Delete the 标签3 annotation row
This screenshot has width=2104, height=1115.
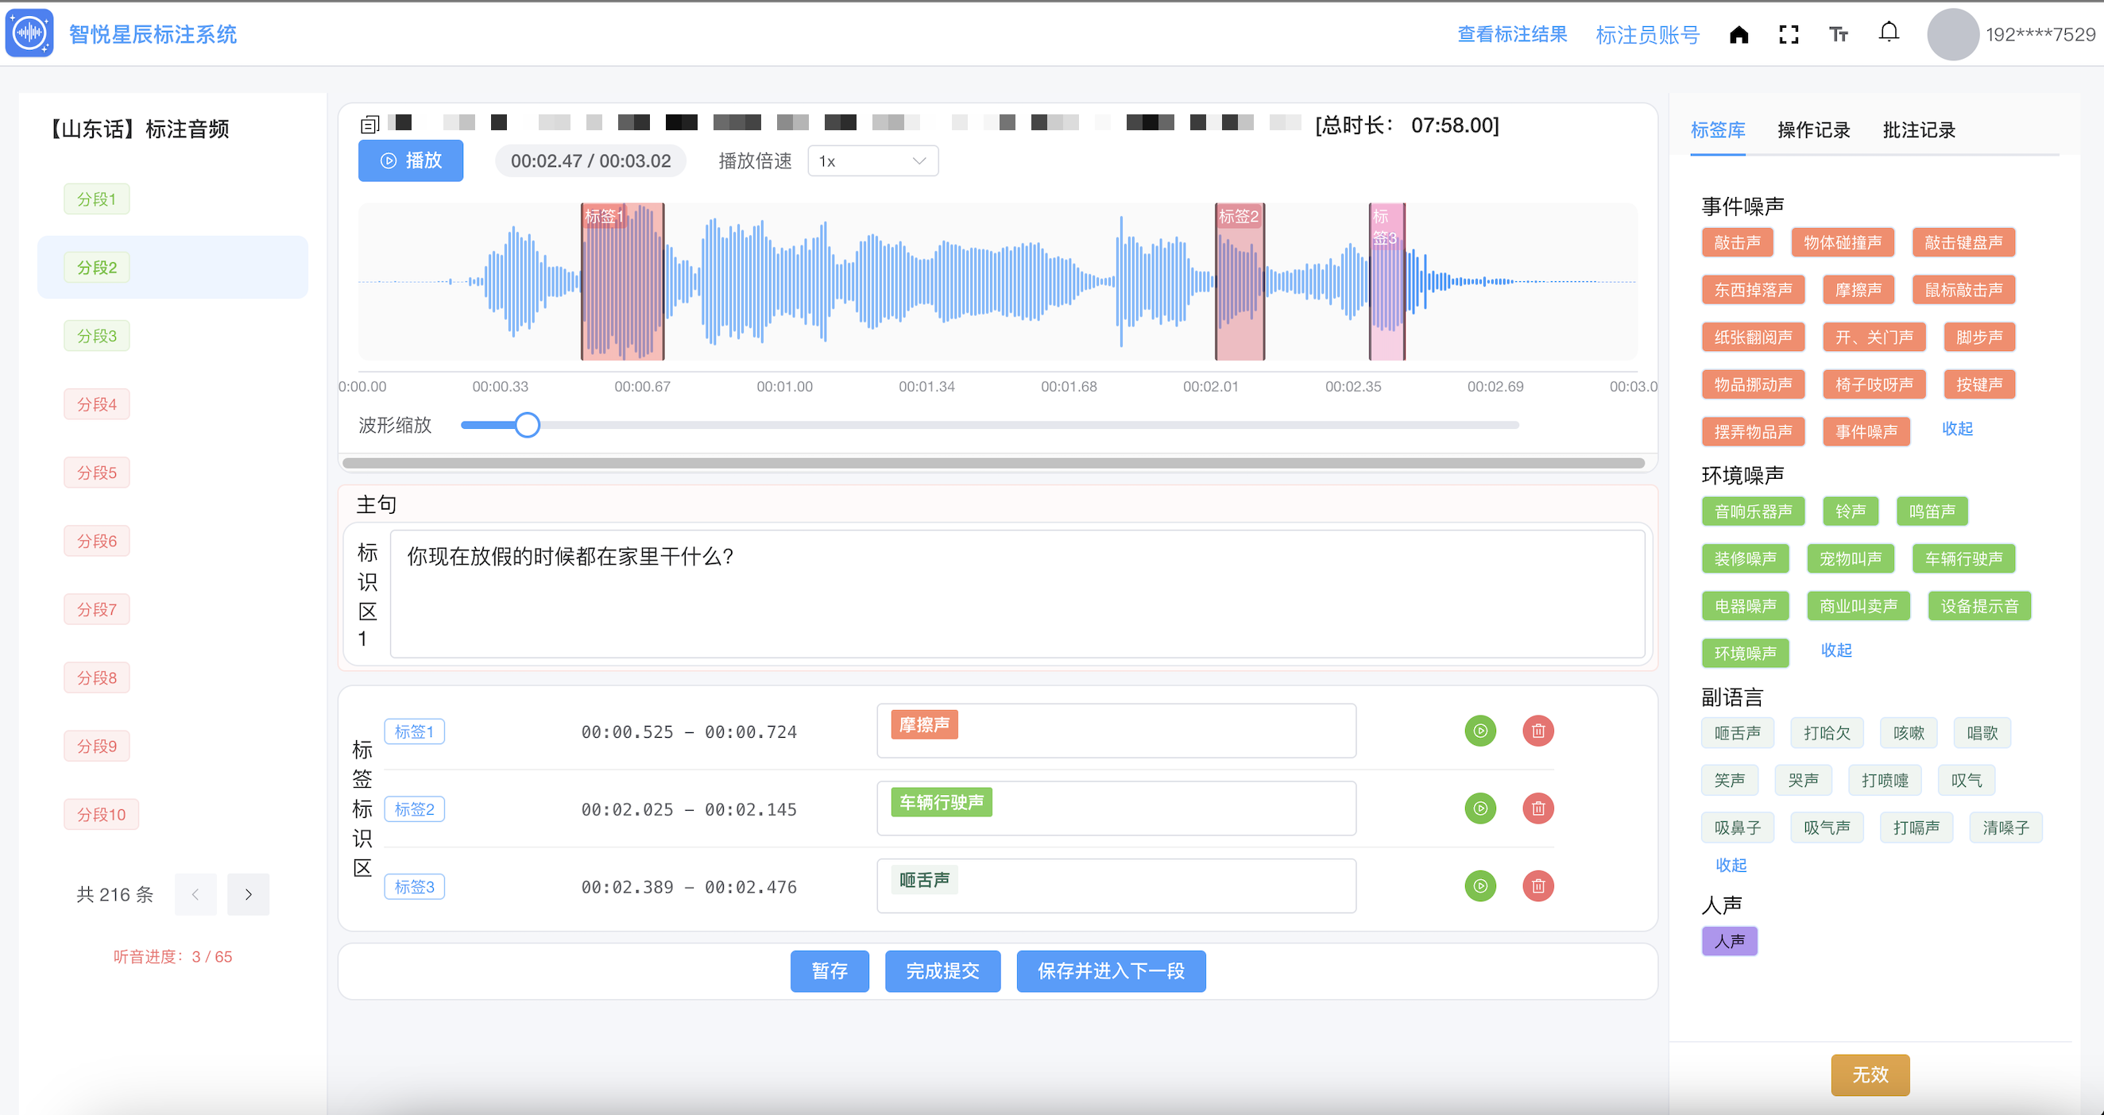pos(1538,885)
